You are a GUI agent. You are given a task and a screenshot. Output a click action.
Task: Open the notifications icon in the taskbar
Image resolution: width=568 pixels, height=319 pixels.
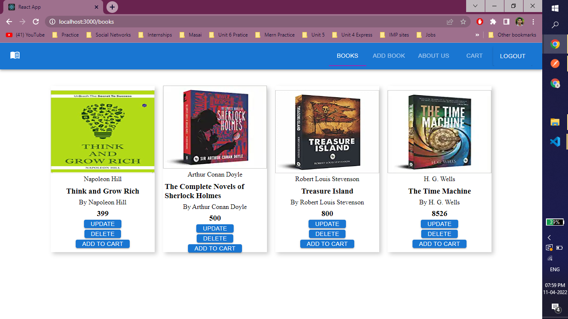[555, 308]
